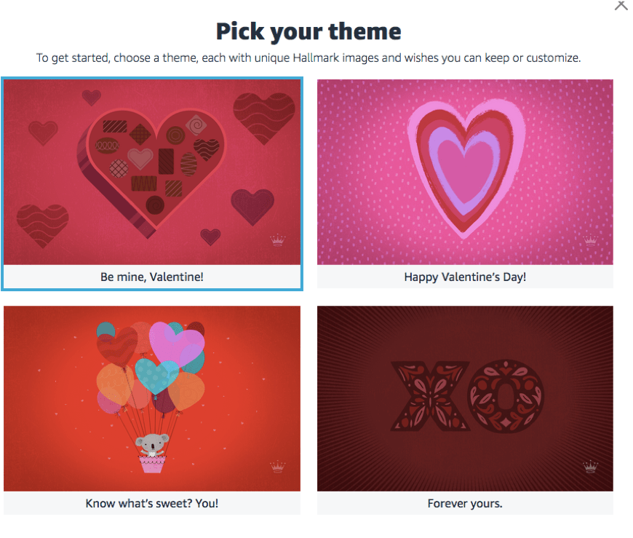
Task: Click the Hallmark images instruction subtitle text
Action: (x=308, y=58)
